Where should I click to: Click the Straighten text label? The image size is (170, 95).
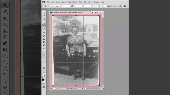114,6
